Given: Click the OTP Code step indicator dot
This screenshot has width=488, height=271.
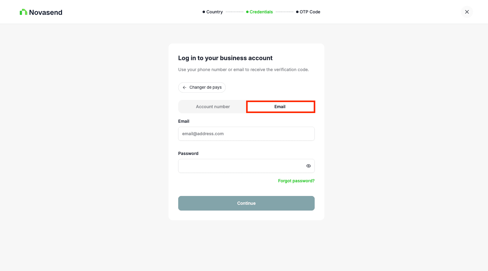Looking at the screenshot, I should (297, 12).
